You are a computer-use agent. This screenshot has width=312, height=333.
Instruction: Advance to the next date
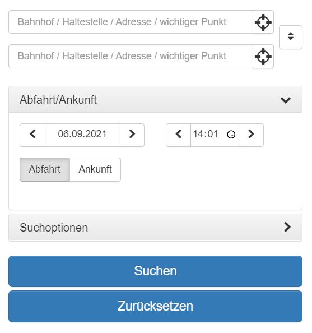(132, 135)
